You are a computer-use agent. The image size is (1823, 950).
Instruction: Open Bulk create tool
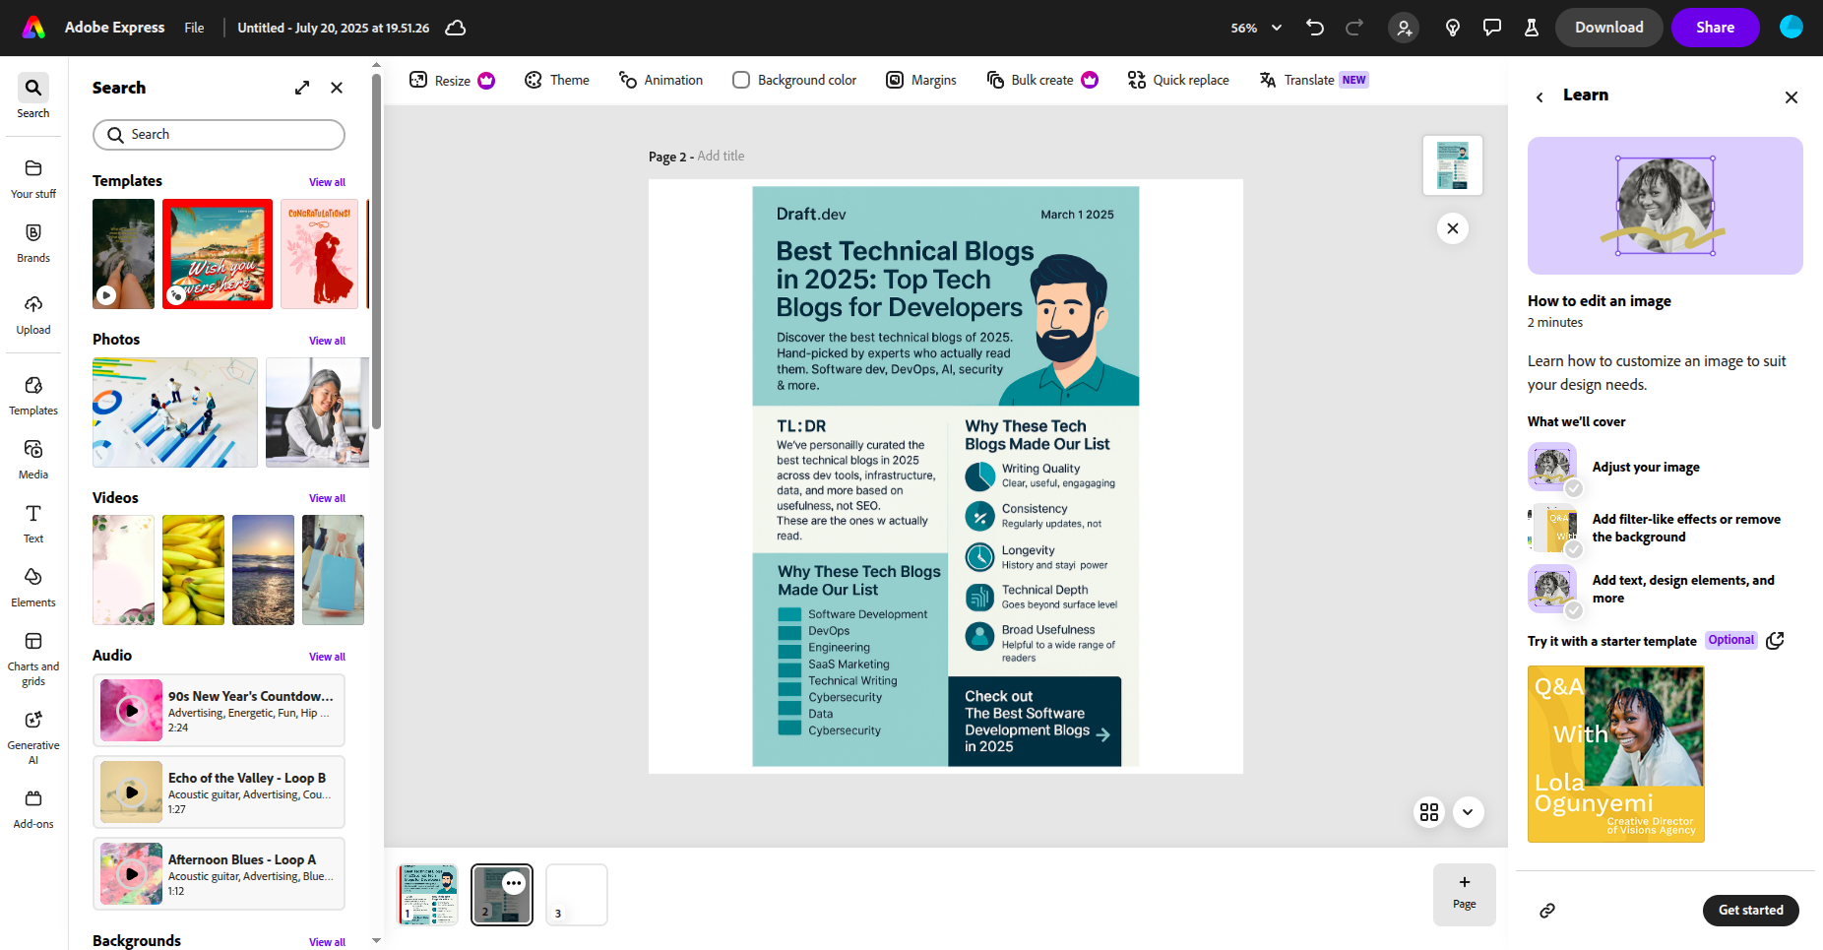[1042, 80]
